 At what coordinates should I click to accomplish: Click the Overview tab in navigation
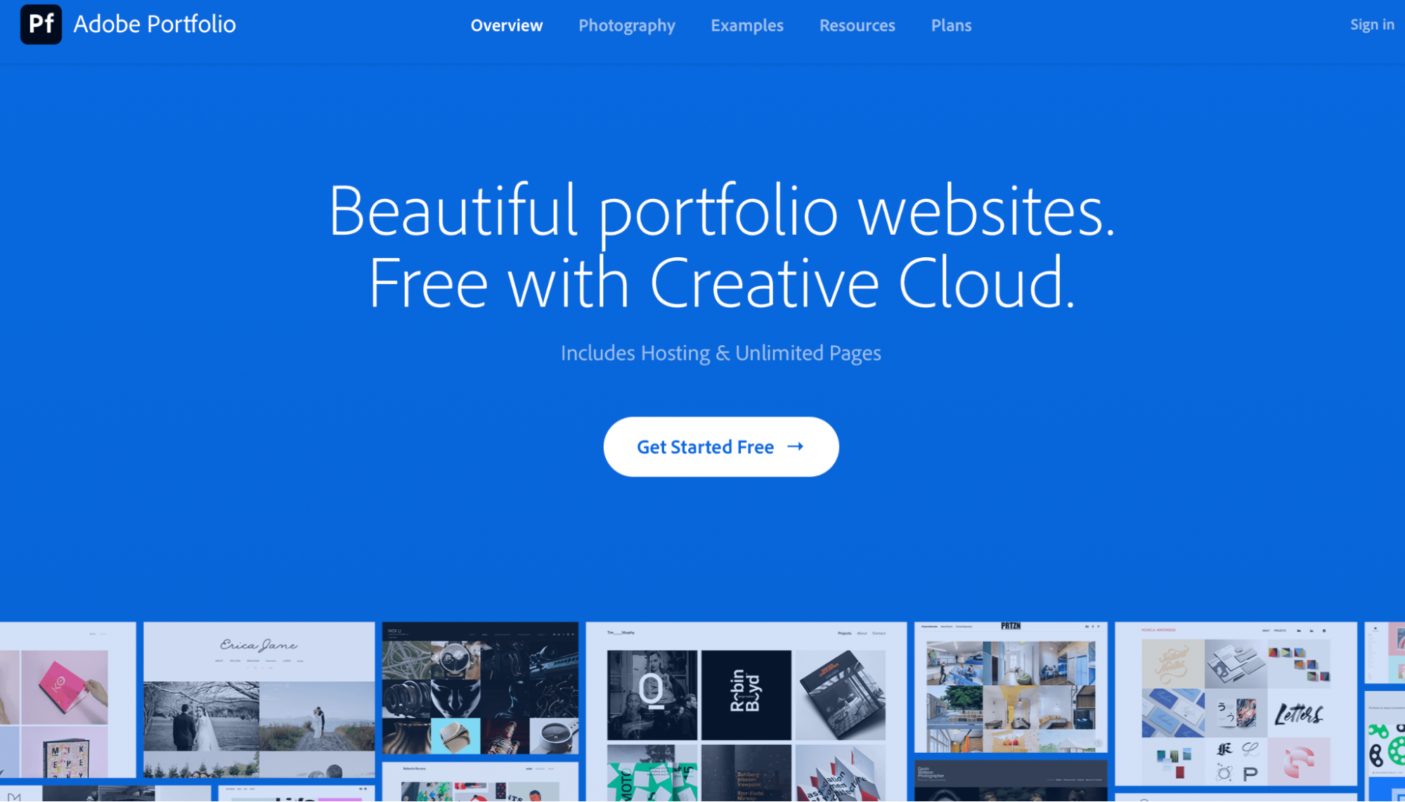(505, 25)
